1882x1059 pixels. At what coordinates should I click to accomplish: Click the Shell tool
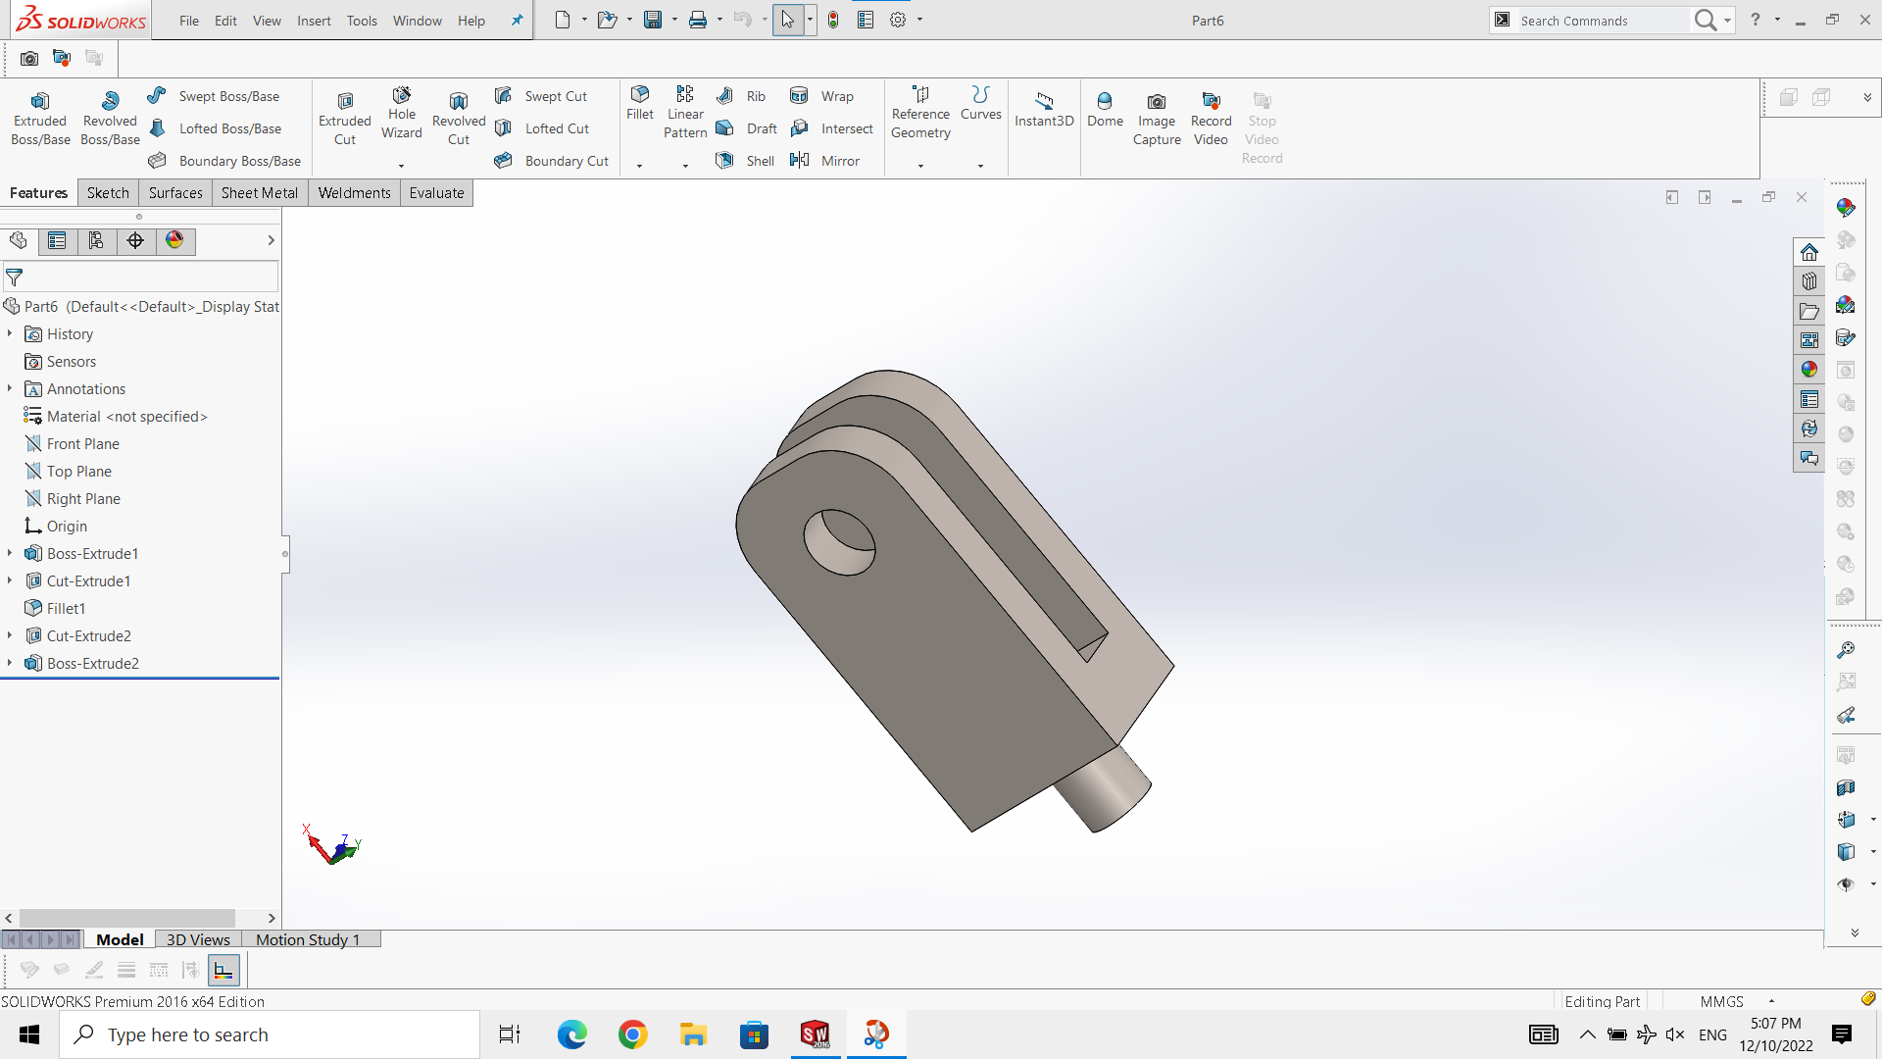pyautogui.click(x=745, y=161)
